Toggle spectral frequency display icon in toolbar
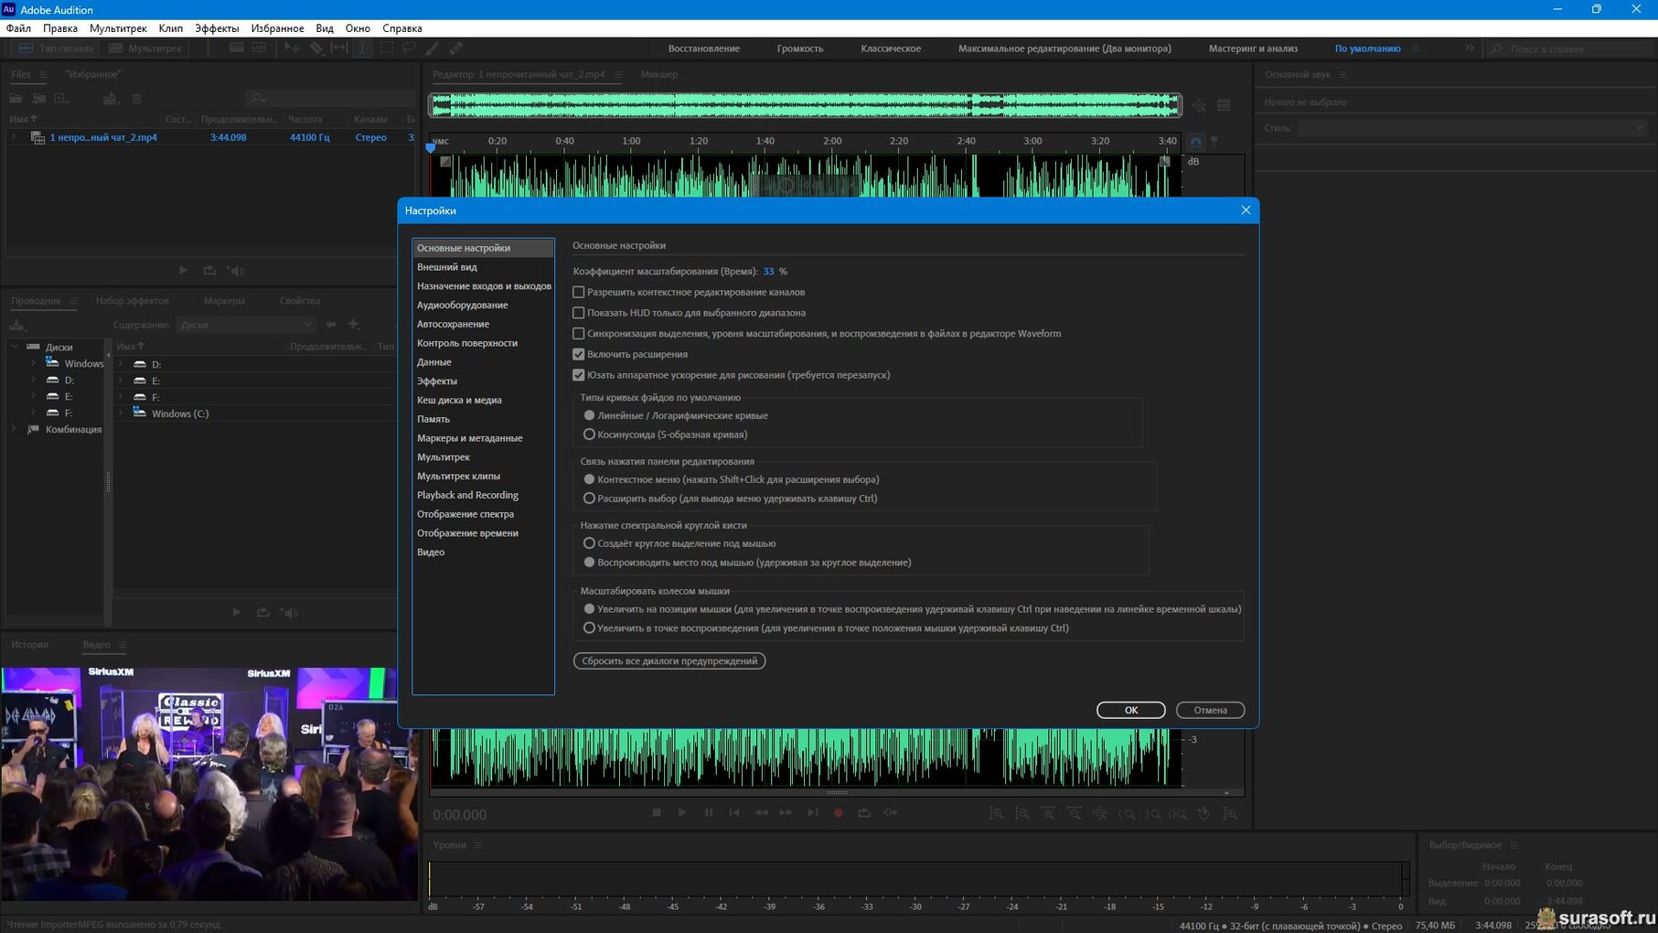The width and height of the screenshot is (1658, 933). pyautogui.click(x=237, y=48)
